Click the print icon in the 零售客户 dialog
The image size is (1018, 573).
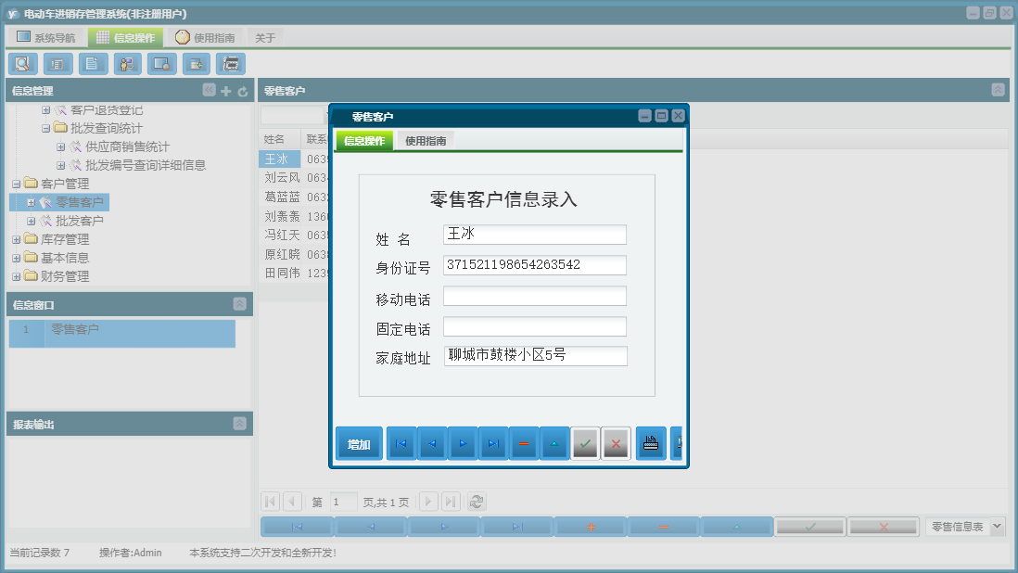tap(651, 443)
